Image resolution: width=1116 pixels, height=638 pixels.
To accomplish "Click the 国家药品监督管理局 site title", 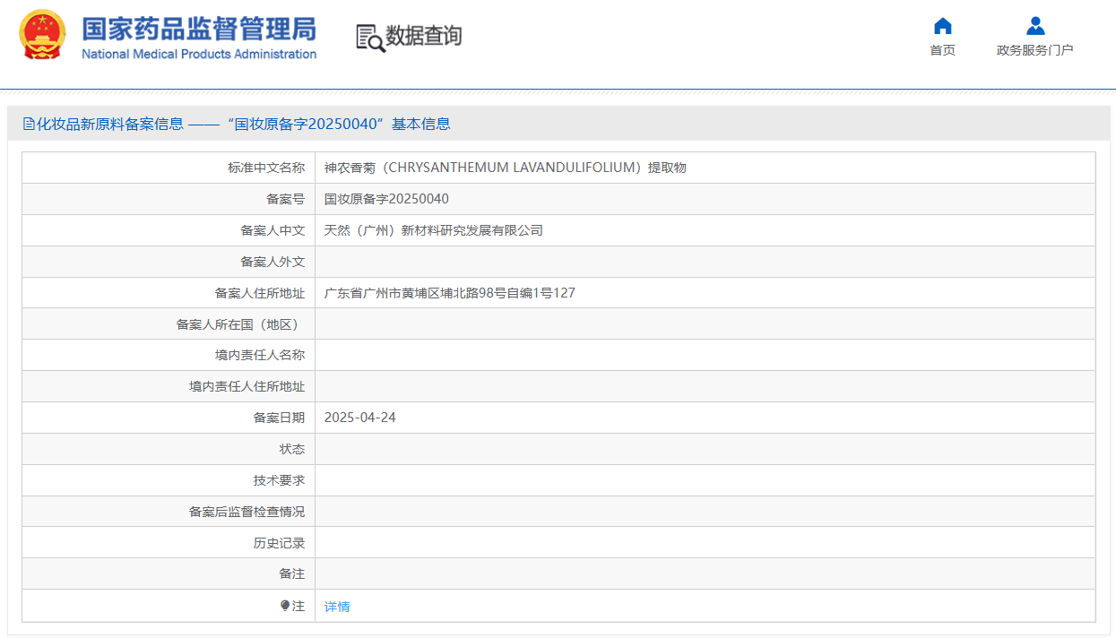I will point(199,28).
